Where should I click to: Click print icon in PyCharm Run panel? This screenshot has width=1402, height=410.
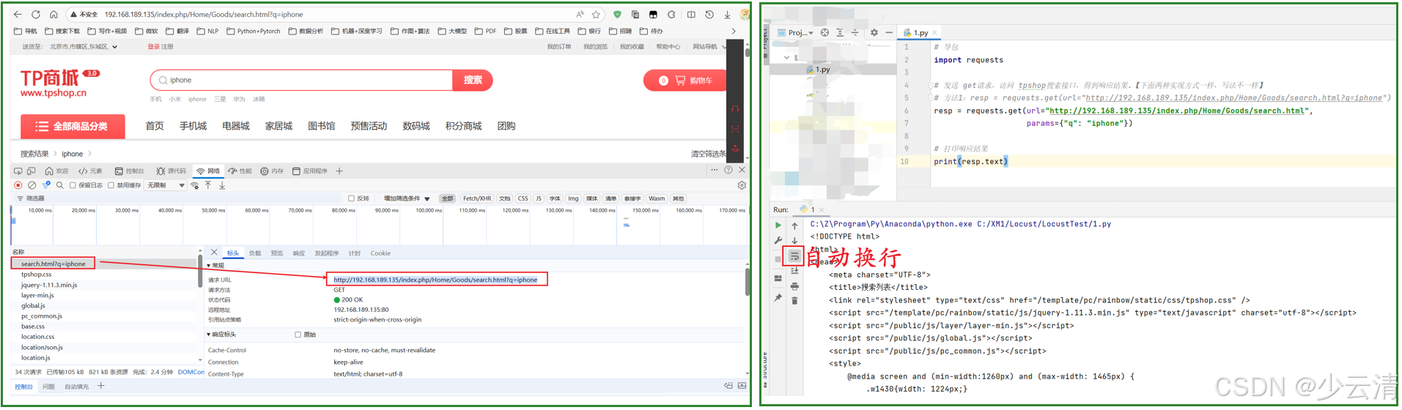pos(794,286)
